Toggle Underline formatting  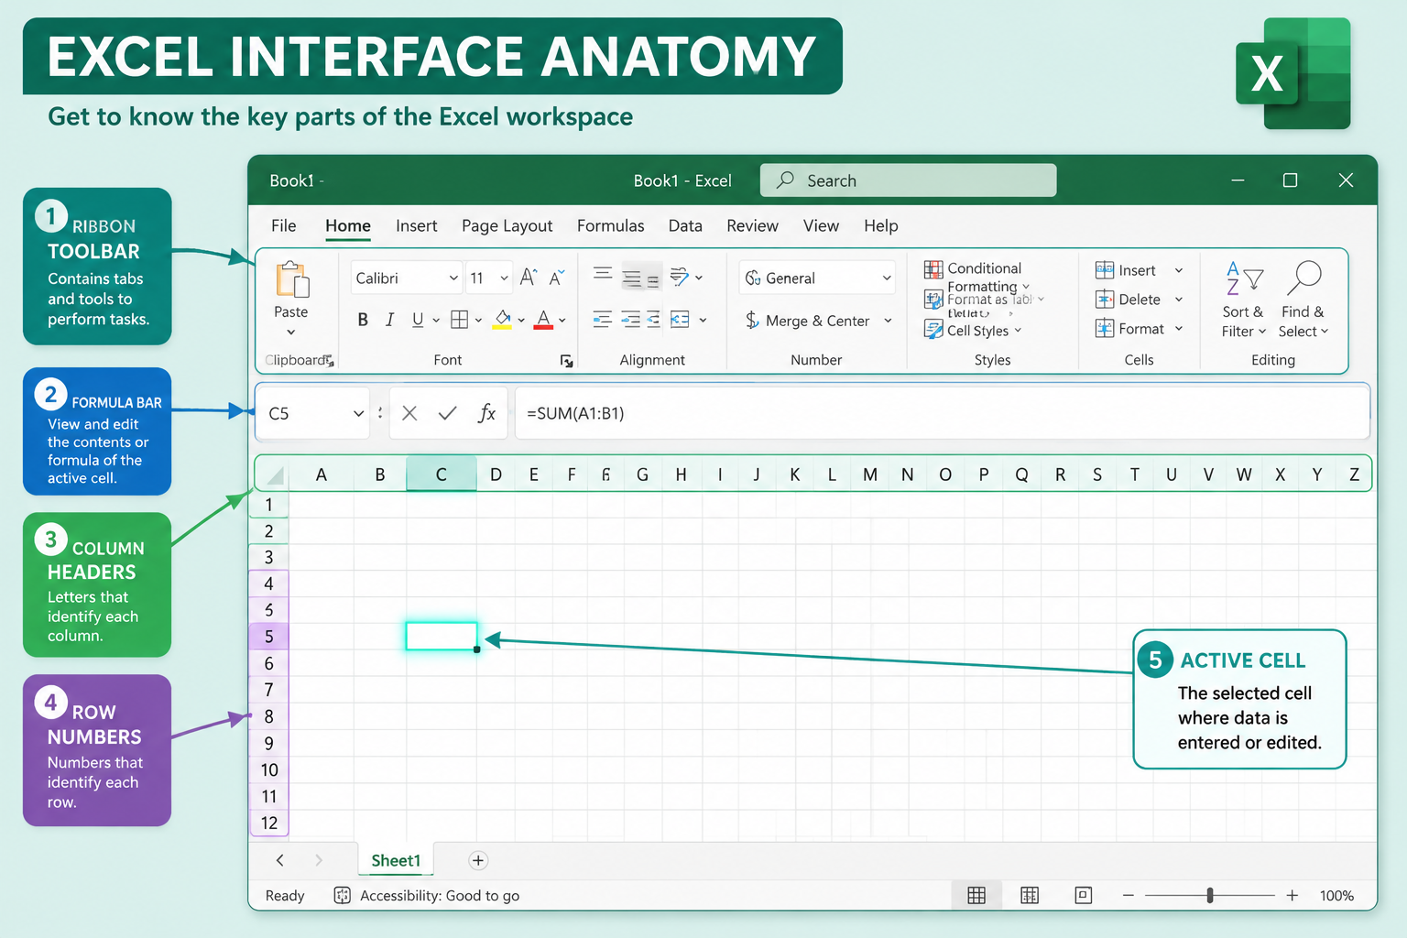418,320
